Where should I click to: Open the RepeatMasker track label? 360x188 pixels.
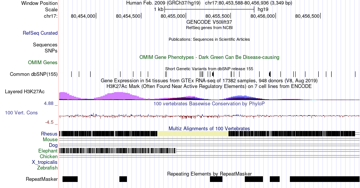42,179
